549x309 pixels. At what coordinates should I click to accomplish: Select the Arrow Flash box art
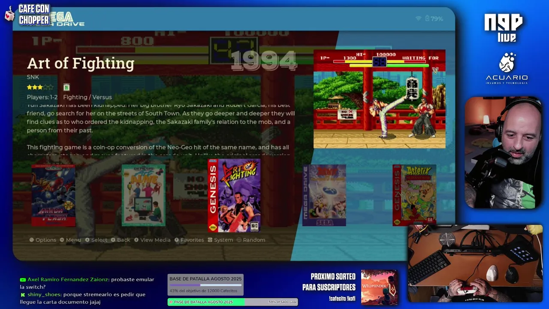53,195
